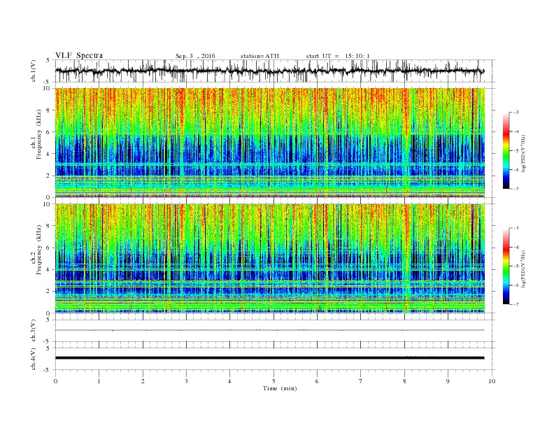This screenshot has height=428, width=554.
Task: Click the 'VLF Spectra' title text
Action: pos(79,55)
